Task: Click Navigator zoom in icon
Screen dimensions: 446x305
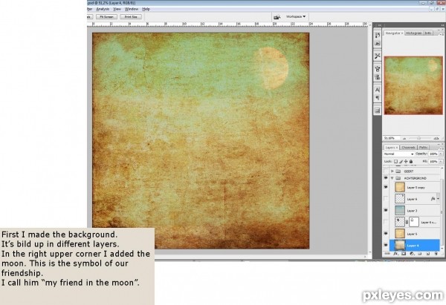Action: click(x=436, y=138)
